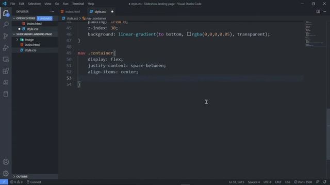Open the Help menu

click(91, 4)
